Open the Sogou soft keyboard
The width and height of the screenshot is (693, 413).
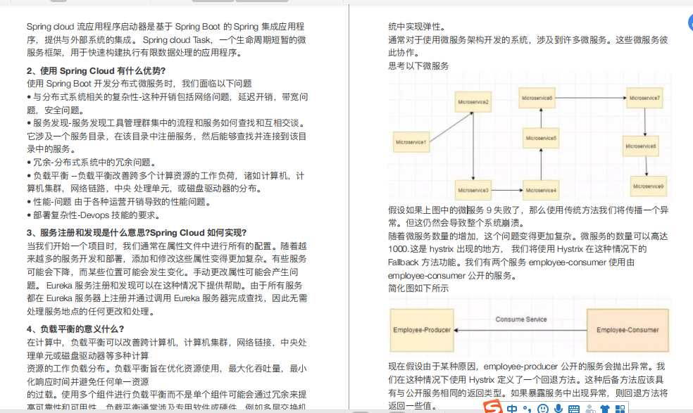[x=574, y=409]
